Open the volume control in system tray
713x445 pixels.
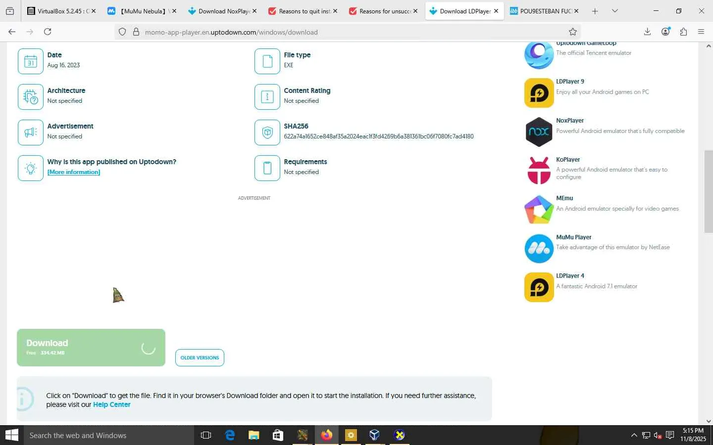click(x=658, y=435)
